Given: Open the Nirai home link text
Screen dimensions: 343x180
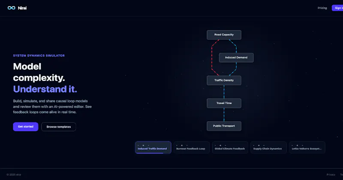Looking at the screenshot, I should (22, 8).
